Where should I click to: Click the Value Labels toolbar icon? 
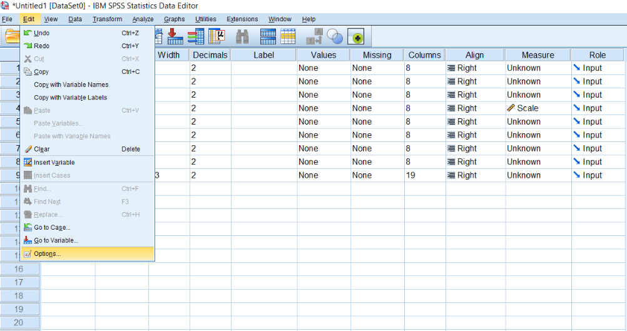tap(315, 37)
